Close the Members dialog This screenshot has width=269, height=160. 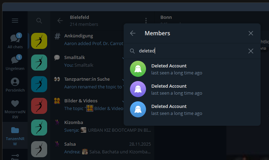click(251, 33)
